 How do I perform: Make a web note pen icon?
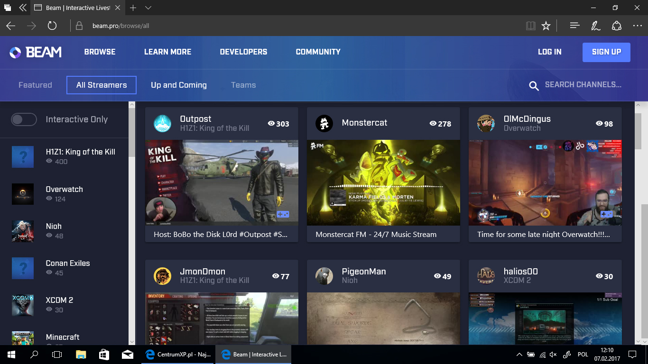click(x=596, y=26)
